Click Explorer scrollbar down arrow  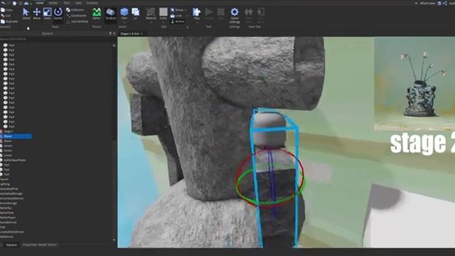coord(114,240)
